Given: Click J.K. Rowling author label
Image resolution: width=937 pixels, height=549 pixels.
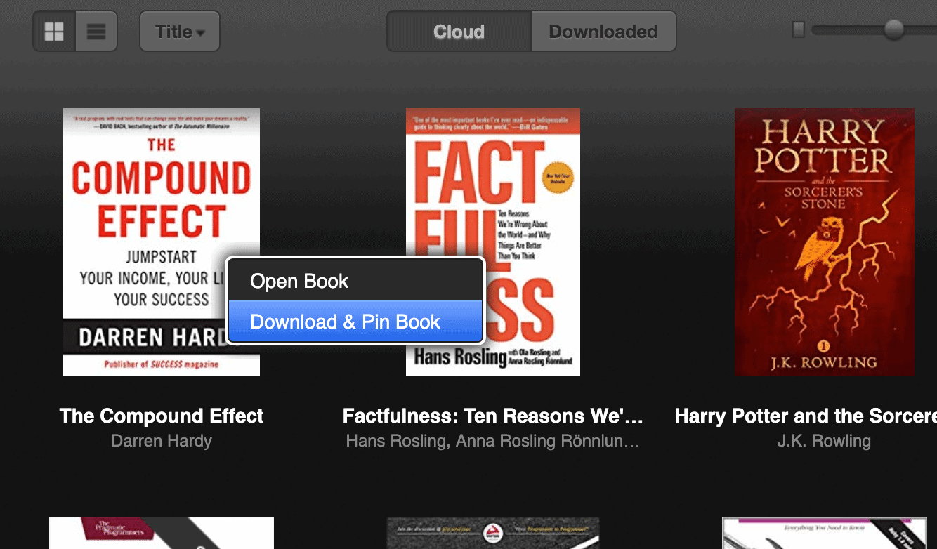Looking at the screenshot, I should coord(824,441).
